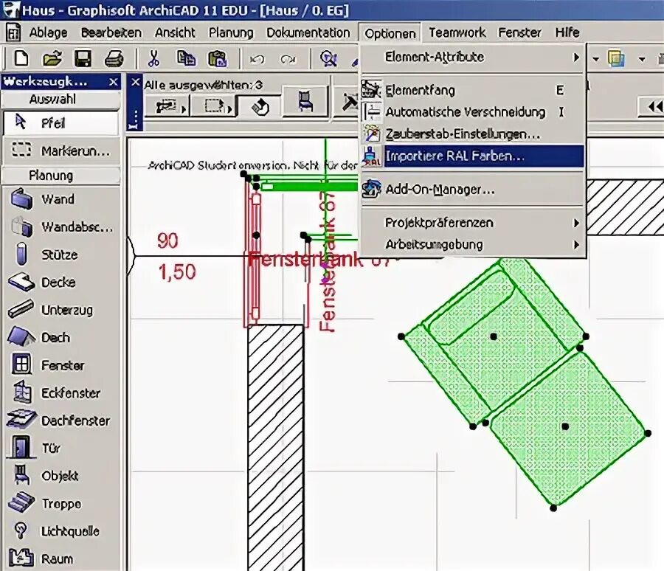
Task: Click the Undo arrow icon
Action: [x=257, y=59]
